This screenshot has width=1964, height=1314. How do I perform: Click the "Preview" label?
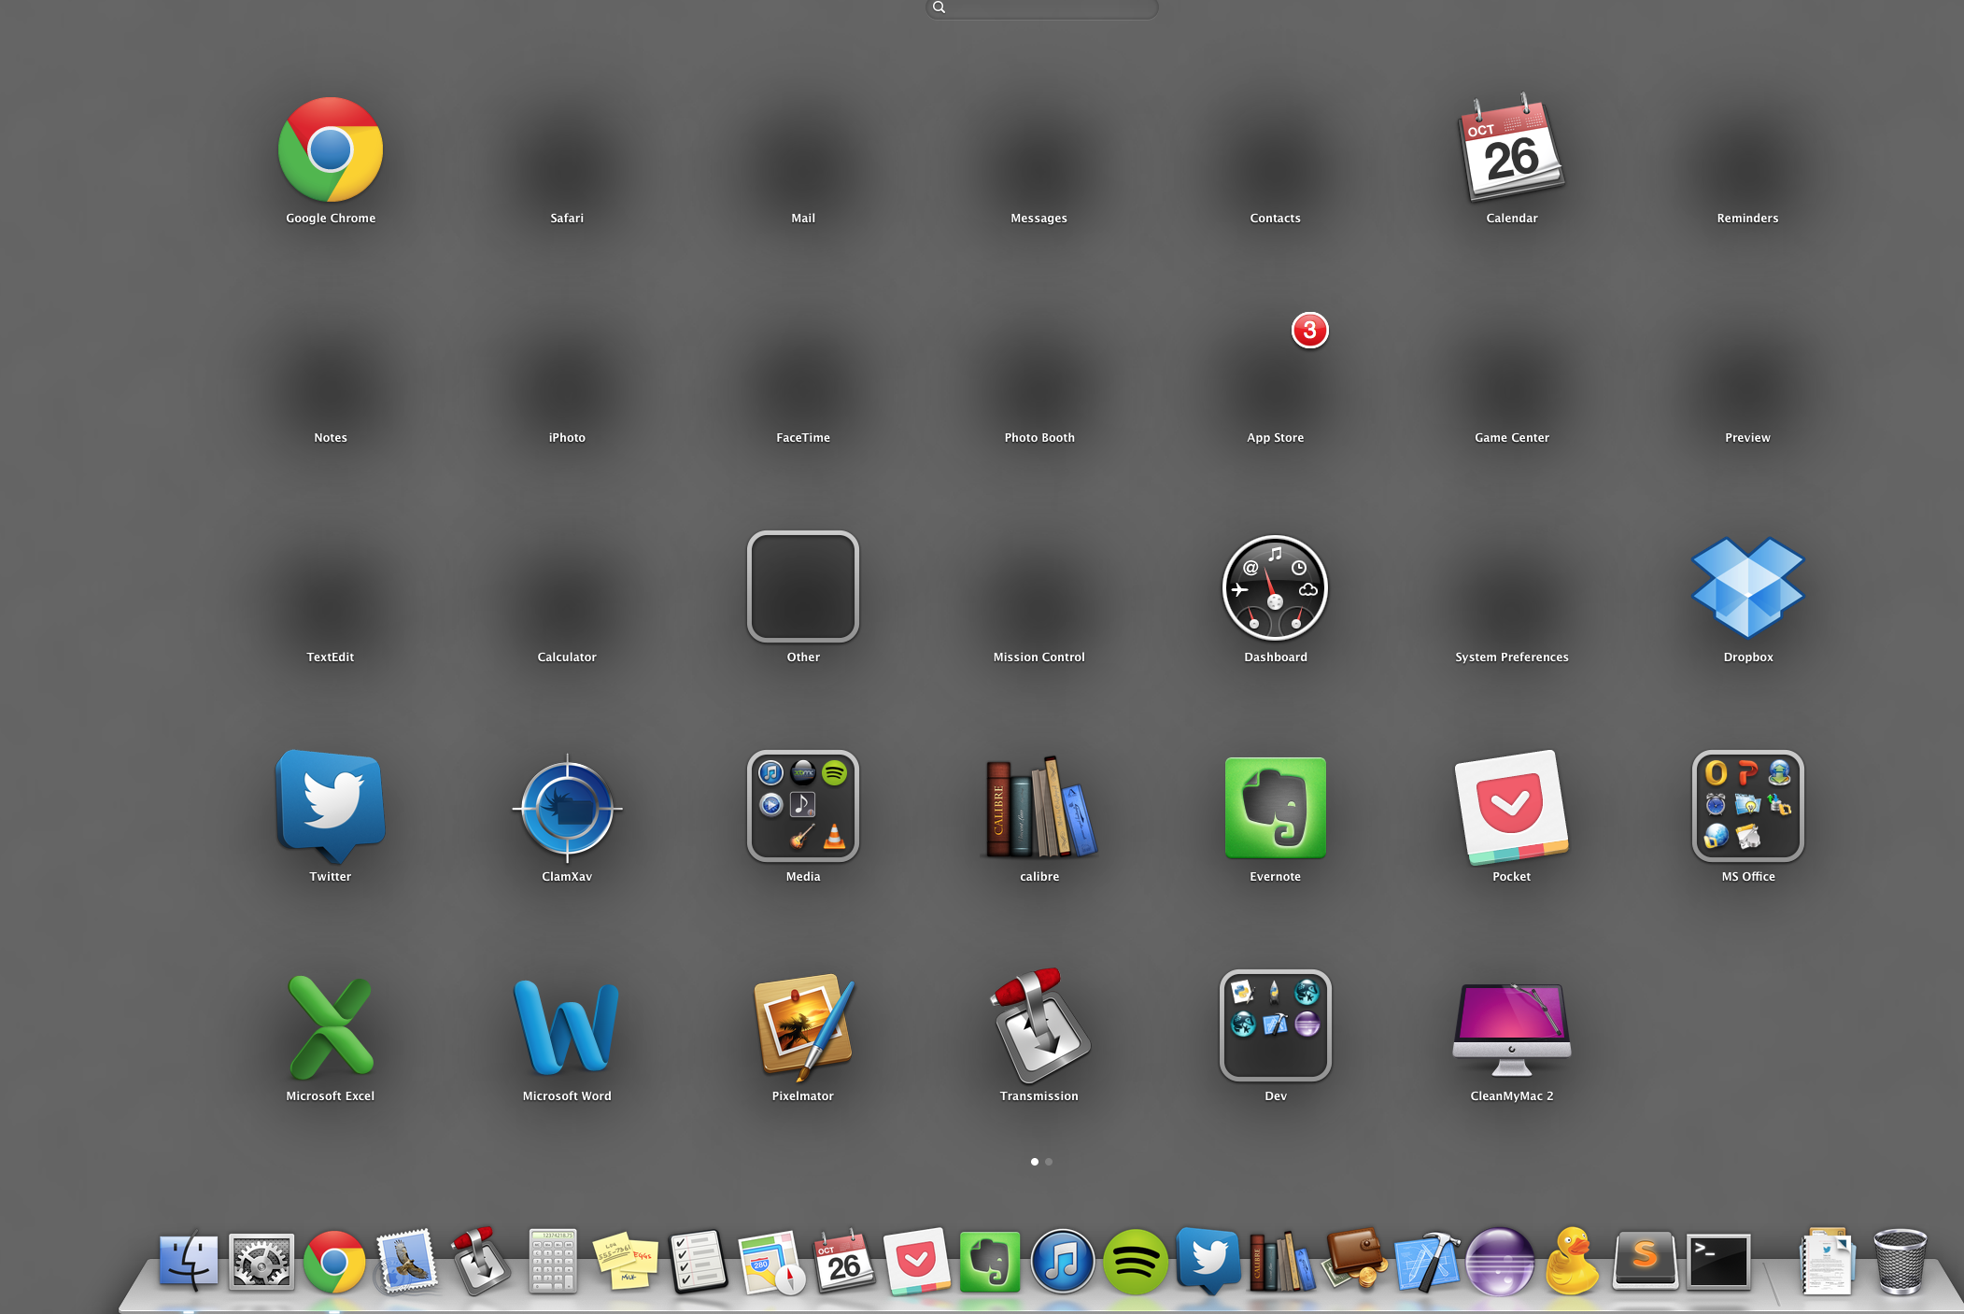click(x=1747, y=438)
